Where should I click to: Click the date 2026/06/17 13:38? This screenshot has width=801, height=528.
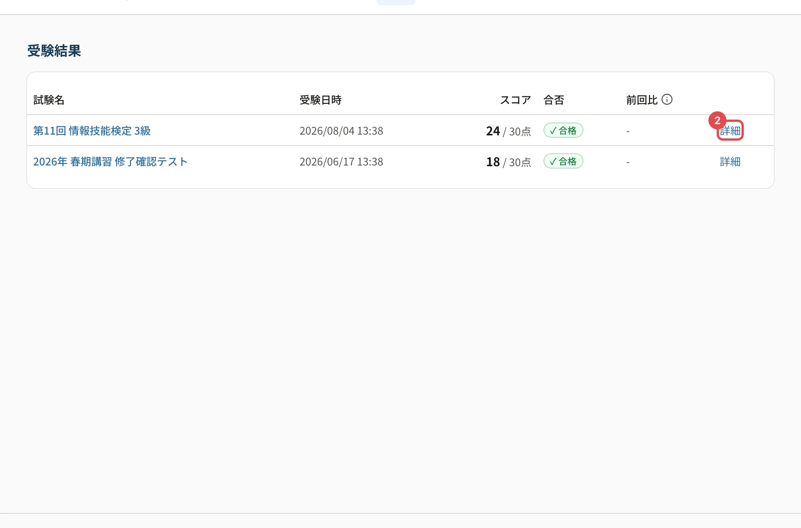click(341, 162)
